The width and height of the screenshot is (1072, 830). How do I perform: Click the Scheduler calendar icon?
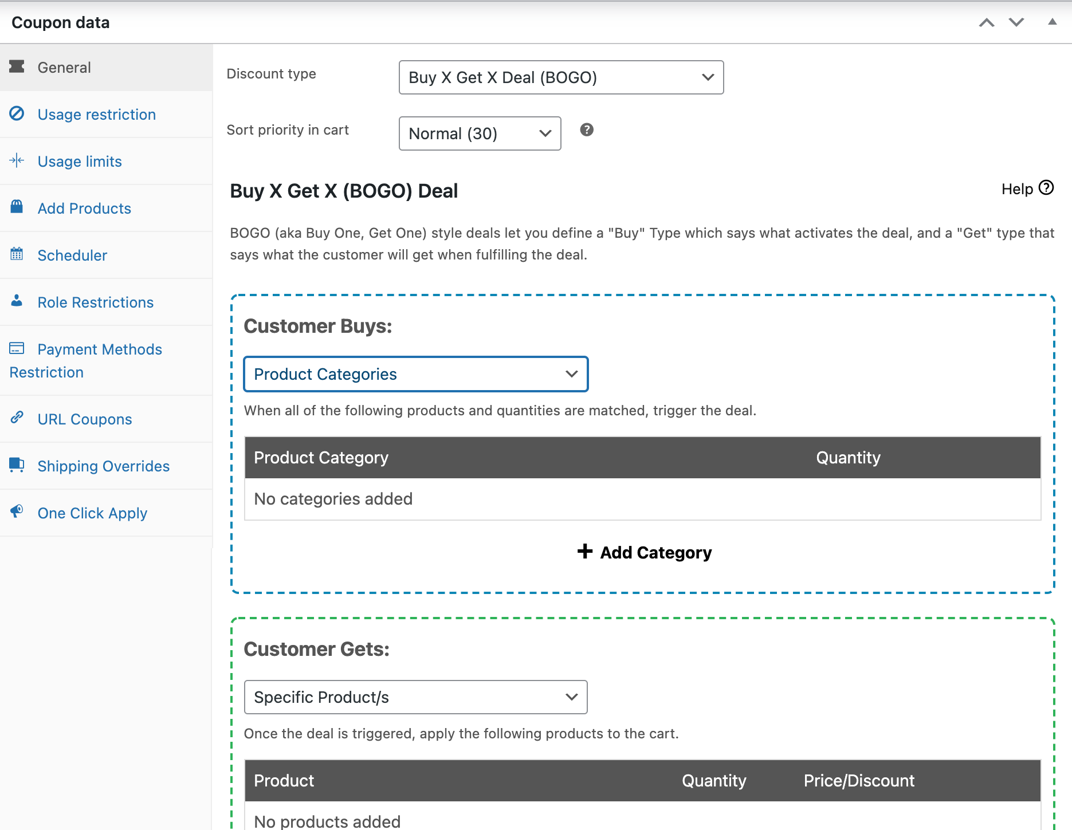[x=17, y=254]
